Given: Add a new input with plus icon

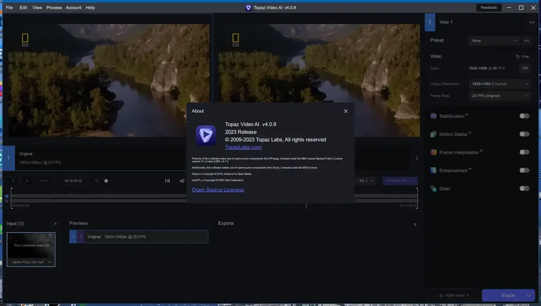Looking at the screenshot, I should 55,224.
